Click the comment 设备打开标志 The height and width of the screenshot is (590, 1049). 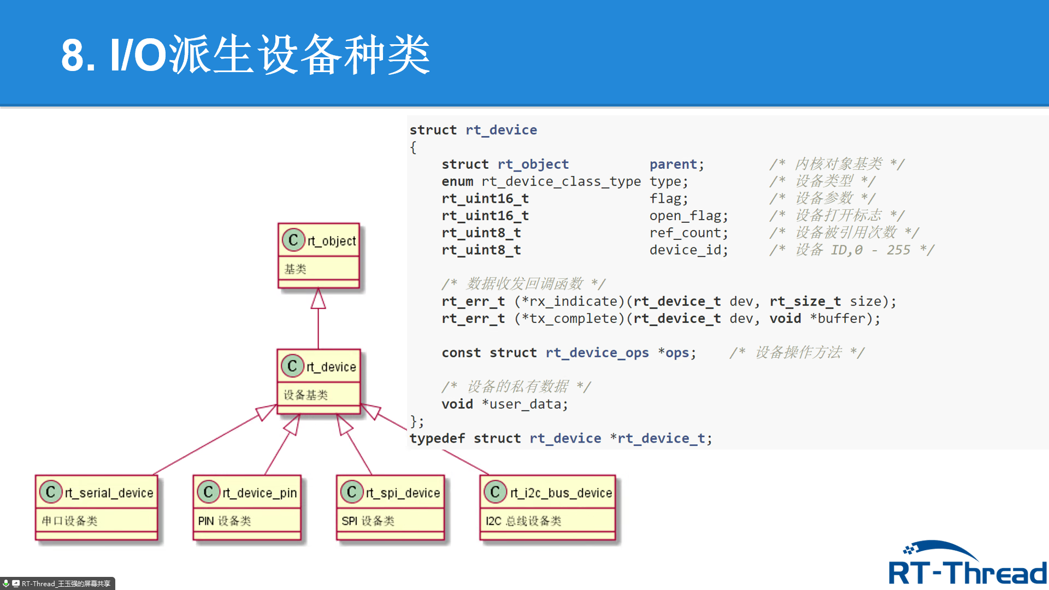838,215
